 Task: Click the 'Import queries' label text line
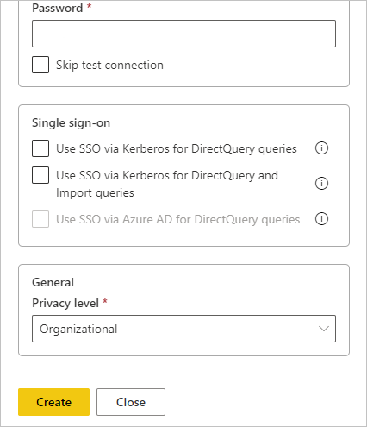pos(95,192)
